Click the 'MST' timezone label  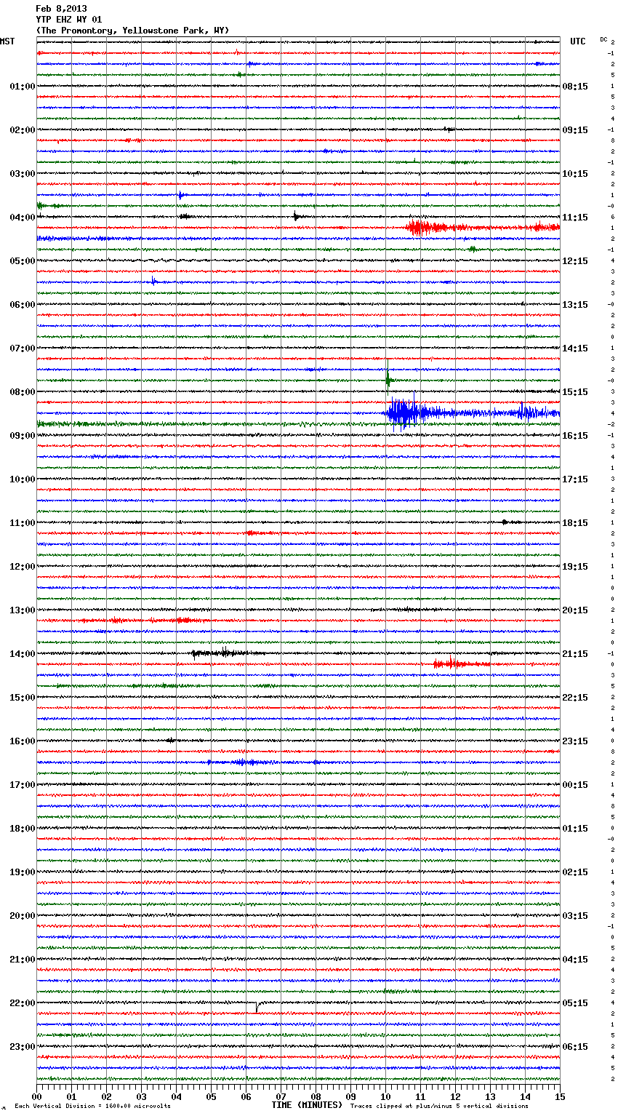coord(7,41)
